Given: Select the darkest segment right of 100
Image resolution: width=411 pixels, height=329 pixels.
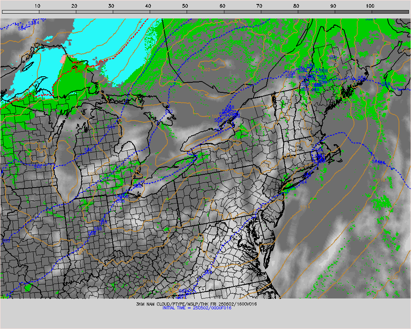Looking at the screenshot, I should 390,12.
